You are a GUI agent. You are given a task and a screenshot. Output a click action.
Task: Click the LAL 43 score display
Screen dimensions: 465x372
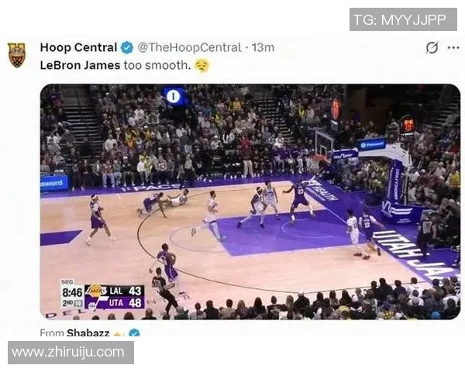pos(125,291)
